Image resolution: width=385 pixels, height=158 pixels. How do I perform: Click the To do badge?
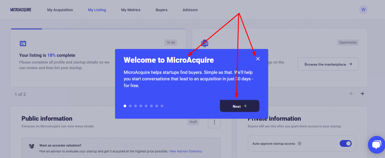(x=171, y=43)
